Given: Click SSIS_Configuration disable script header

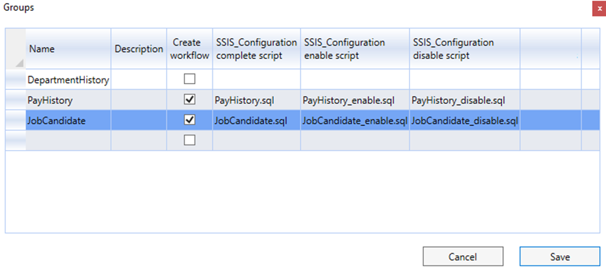Looking at the screenshot, I should tap(465, 49).
